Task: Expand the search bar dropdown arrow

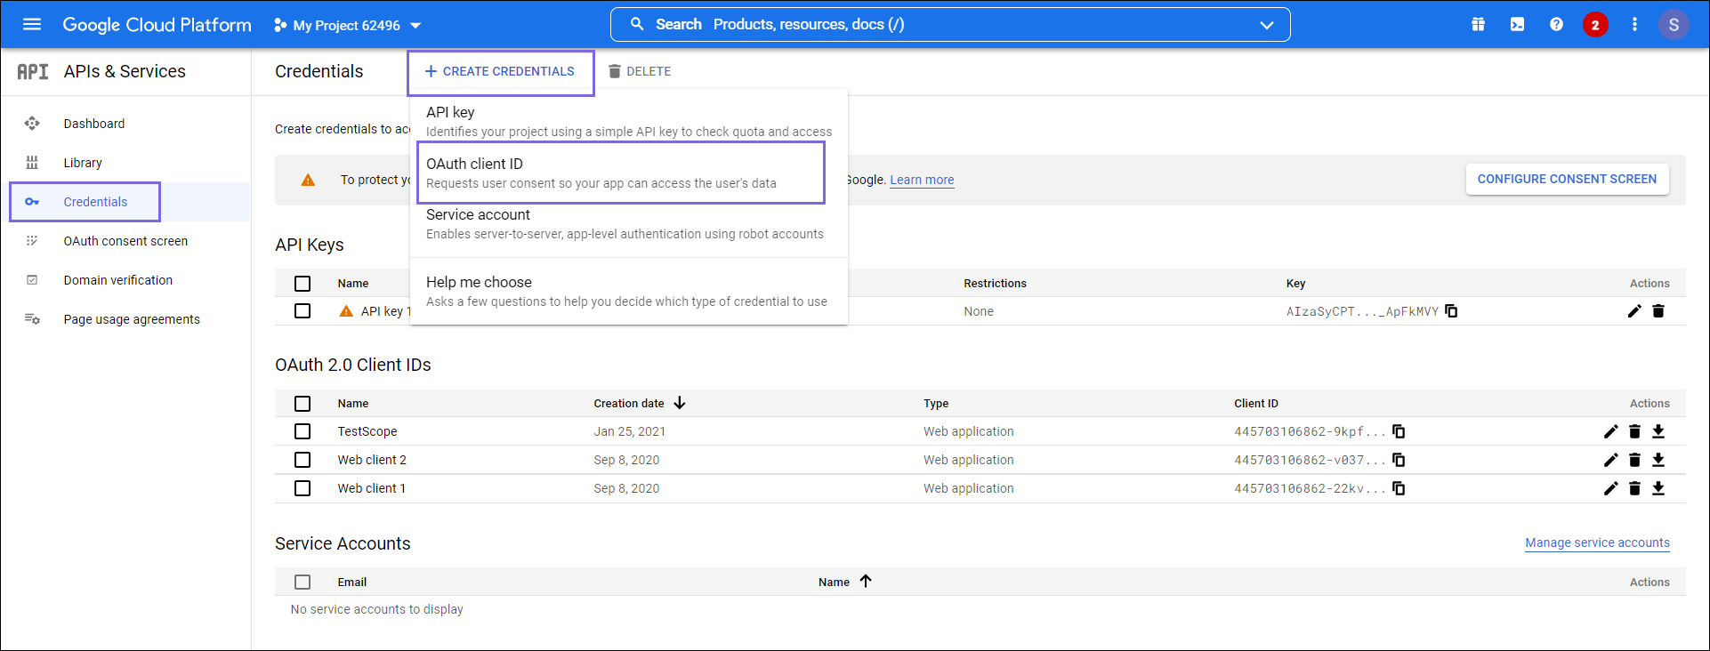Action: 1266,25
